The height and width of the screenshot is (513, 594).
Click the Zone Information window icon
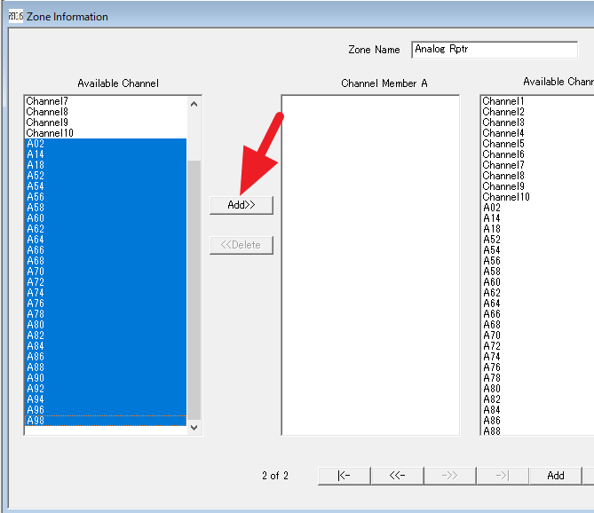tap(15, 16)
